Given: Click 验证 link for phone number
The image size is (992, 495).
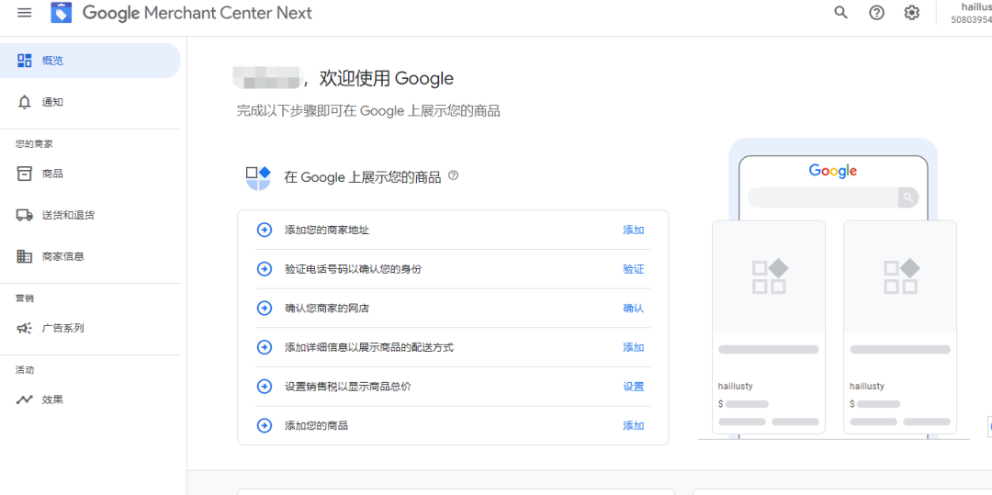Looking at the screenshot, I should click(633, 269).
